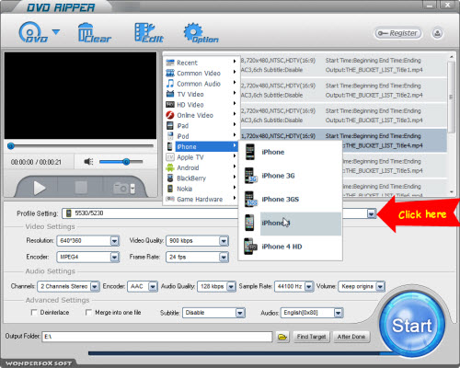Open the iPad profile submenu
460x368 pixels.
pyautogui.click(x=201, y=126)
